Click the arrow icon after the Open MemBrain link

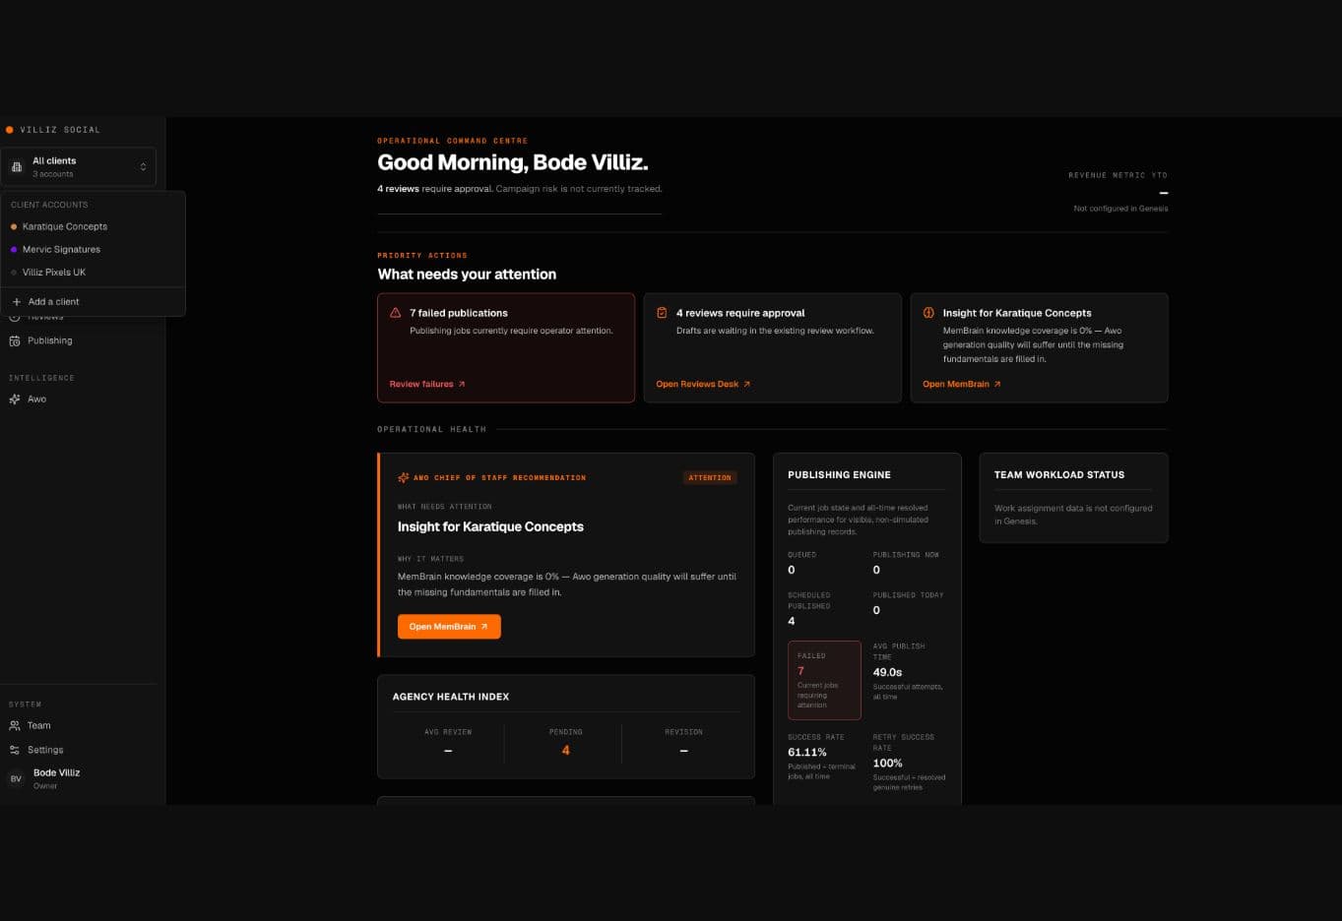click(x=997, y=384)
